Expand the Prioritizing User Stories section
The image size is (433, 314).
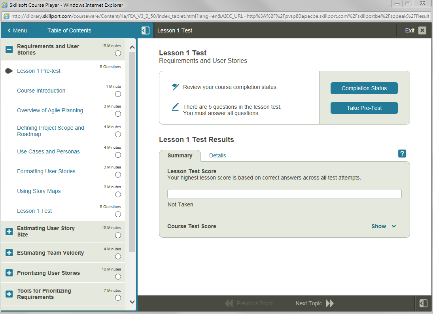point(9,273)
